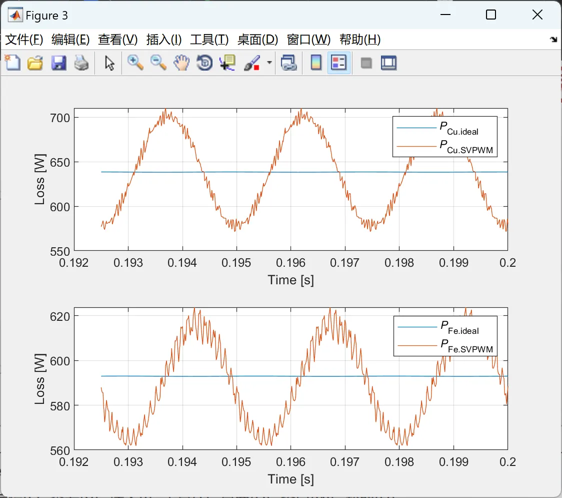Image resolution: width=562 pixels, height=498 pixels.
Task: Print the figure with printer icon
Action: 81,63
